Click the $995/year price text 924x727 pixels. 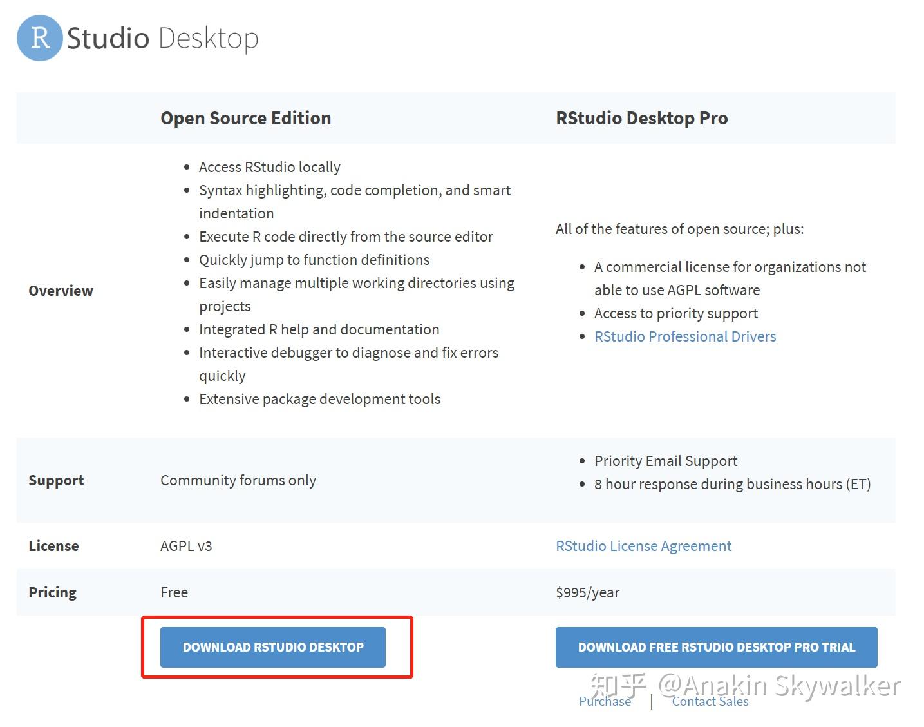tap(587, 592)
